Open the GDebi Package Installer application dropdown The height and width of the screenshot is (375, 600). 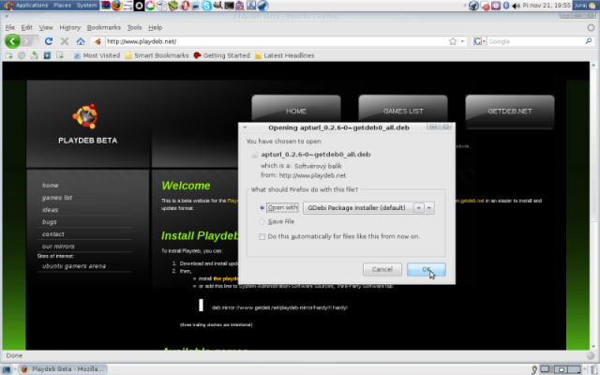pyautogui.click(x=368, y=208)
